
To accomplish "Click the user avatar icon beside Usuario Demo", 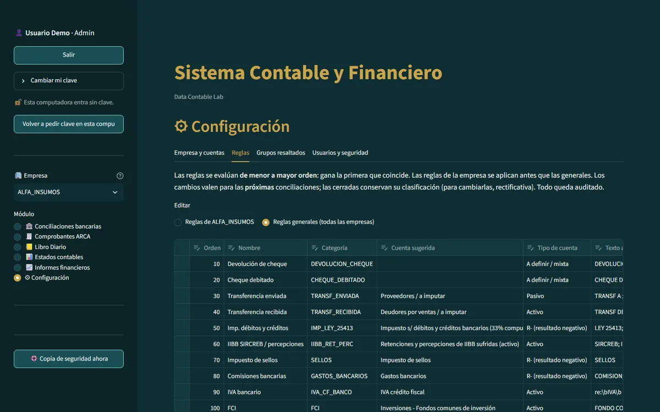I will 19,33.
